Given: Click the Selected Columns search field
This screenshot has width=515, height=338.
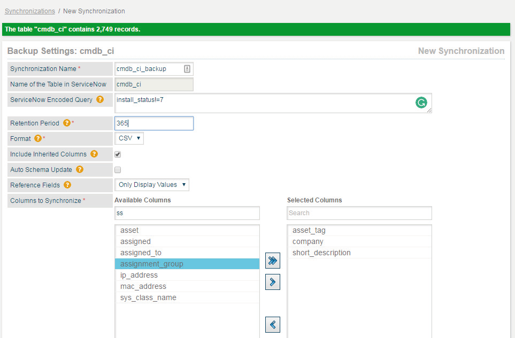Looking at the screenshot, I should [x=359, y=213].
